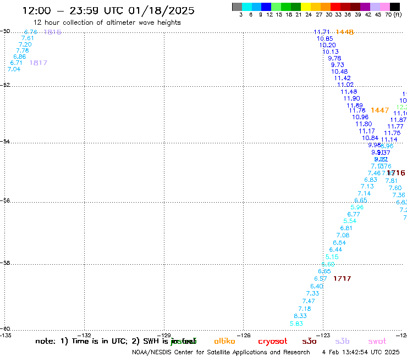Click the yellow 24 ft legend swatch
407x357 pixels.
[x=306, y=7]
